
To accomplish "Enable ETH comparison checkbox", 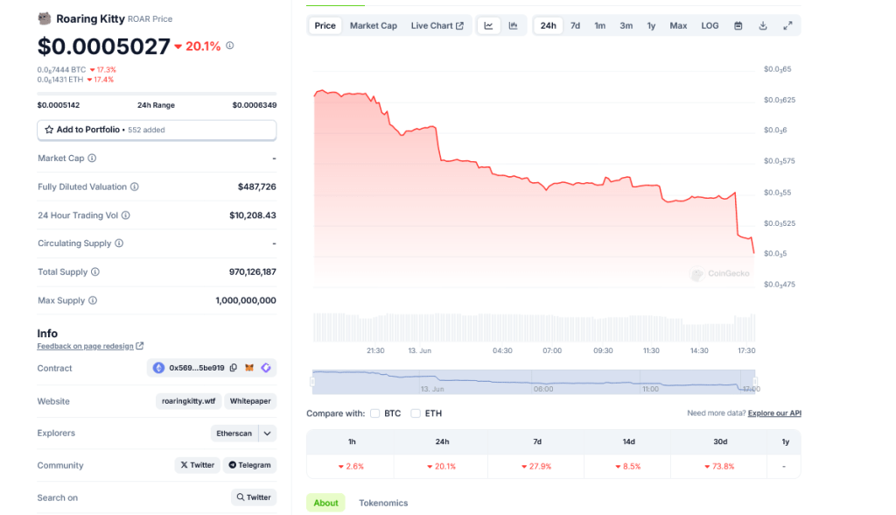I will [x=416, y=413].
